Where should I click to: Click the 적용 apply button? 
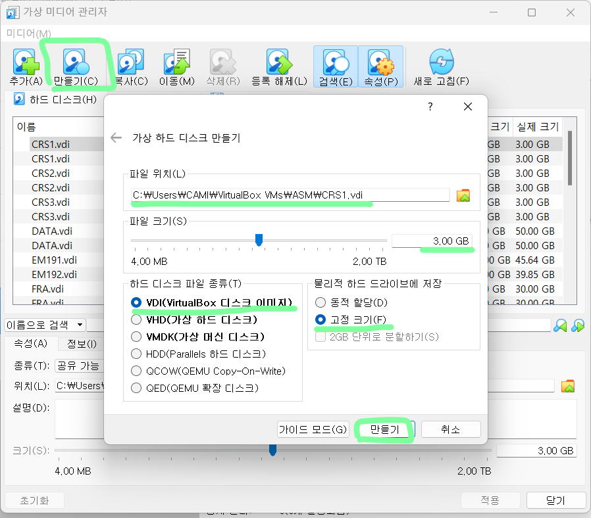(x=490, y=500)
